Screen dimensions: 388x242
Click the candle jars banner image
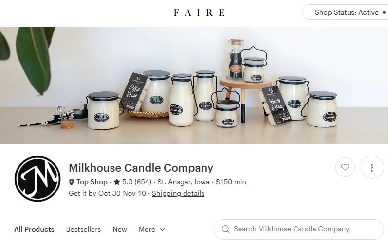(x=194, y=85)
